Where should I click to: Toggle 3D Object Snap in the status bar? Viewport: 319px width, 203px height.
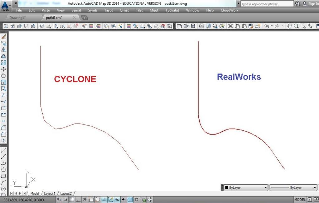(x=98, y=200)
